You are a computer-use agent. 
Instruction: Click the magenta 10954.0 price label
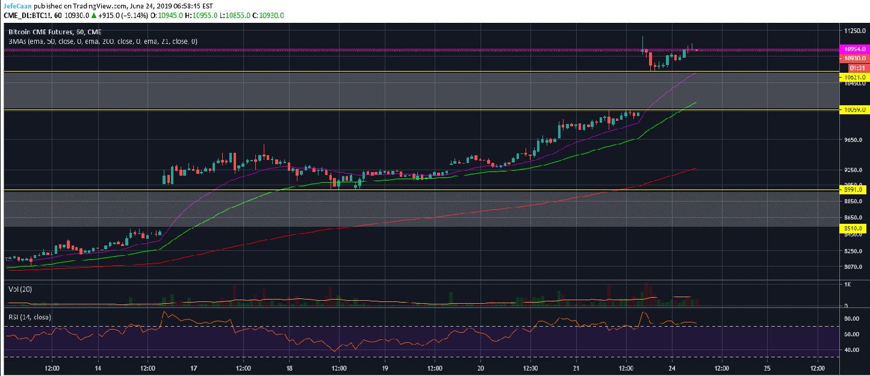tap(854, 49)
